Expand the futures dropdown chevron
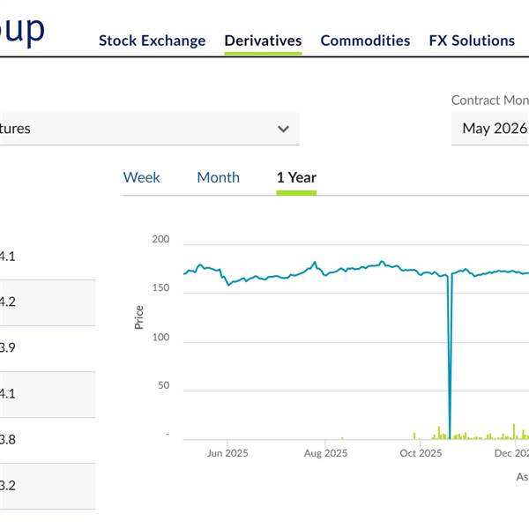The height and width of the screenshot is (529, 529). (x=283, y=129)
